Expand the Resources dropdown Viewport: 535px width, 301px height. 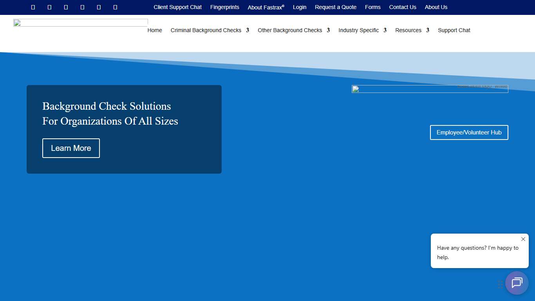tap(408, 30)
